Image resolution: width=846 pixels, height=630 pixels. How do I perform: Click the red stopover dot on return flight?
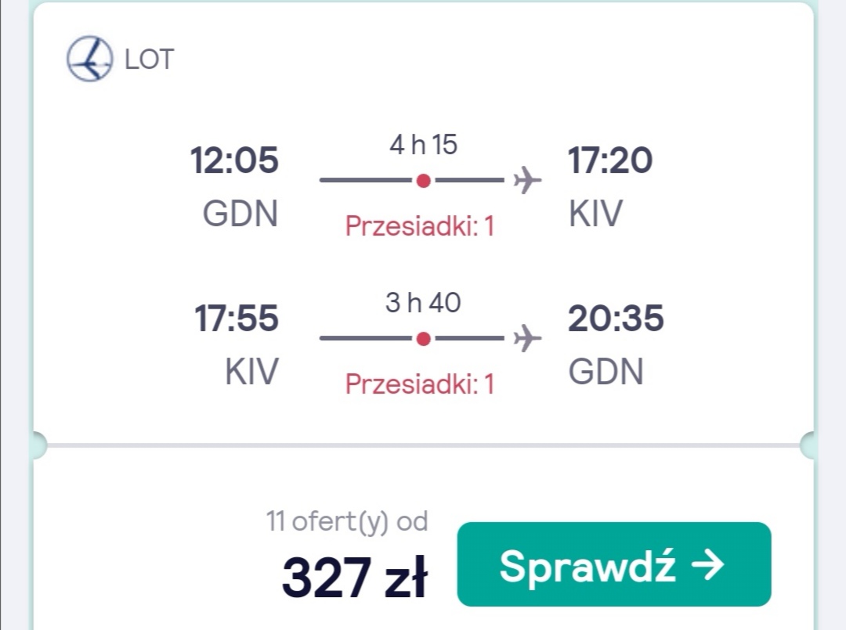click(x=424, y=339)
